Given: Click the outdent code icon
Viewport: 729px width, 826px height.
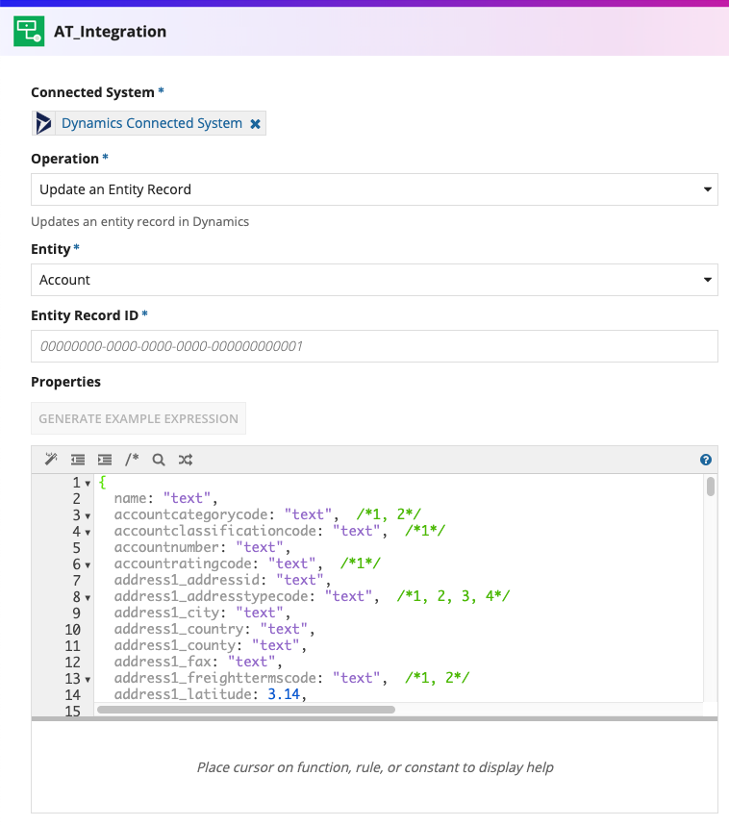Looking at the screenshot, I should pos(78,460).
